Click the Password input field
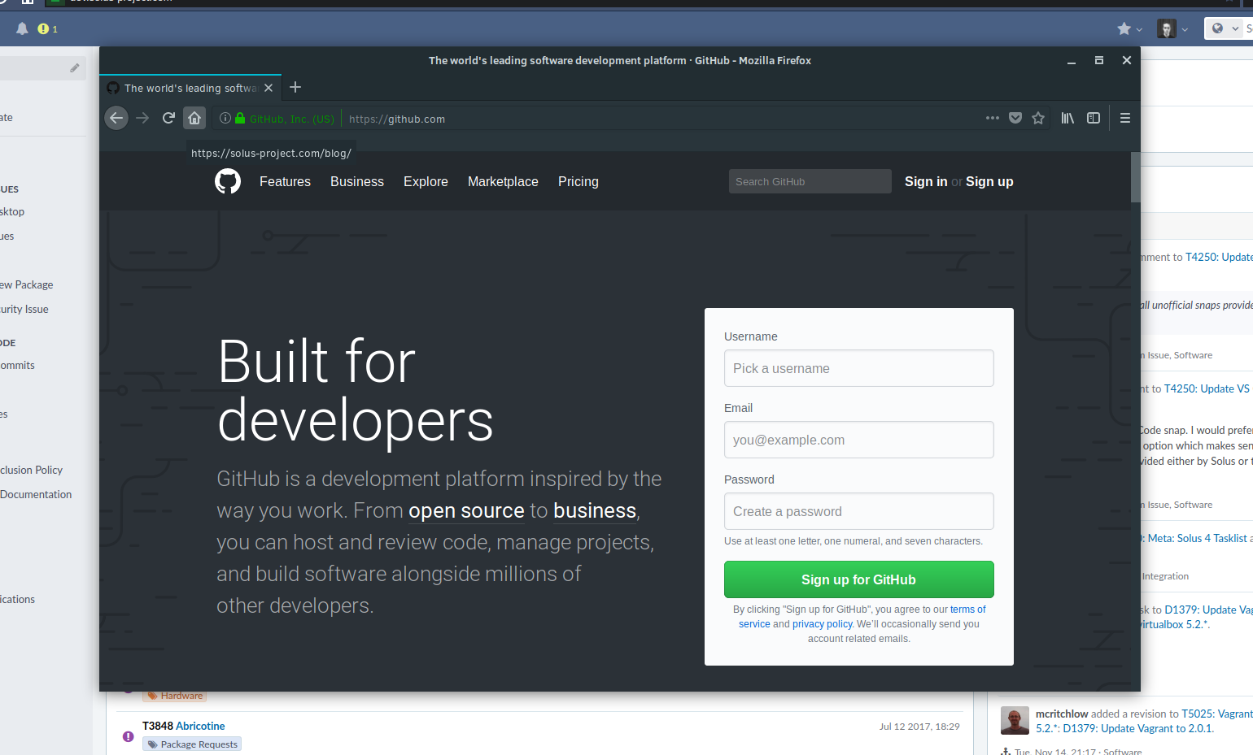The image size is (1253, 755). [x=859, y=511]
